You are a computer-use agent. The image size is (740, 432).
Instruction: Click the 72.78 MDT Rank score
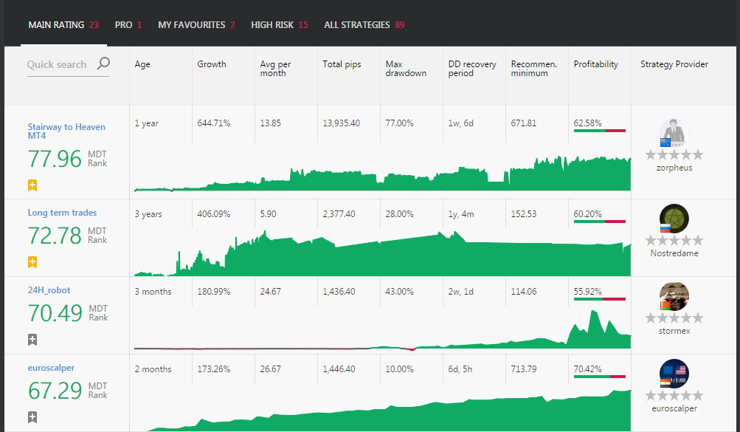pyautogui.click(x=55, y=236)
